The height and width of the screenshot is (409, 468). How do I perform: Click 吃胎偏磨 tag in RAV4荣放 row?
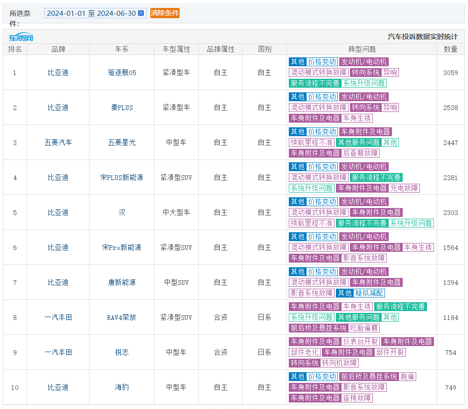point(364,328)
